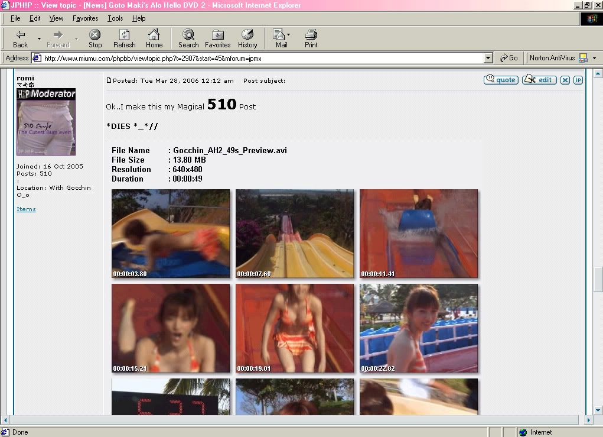Click the Joined: 16 Oct 2005 text

pos(50,166)
